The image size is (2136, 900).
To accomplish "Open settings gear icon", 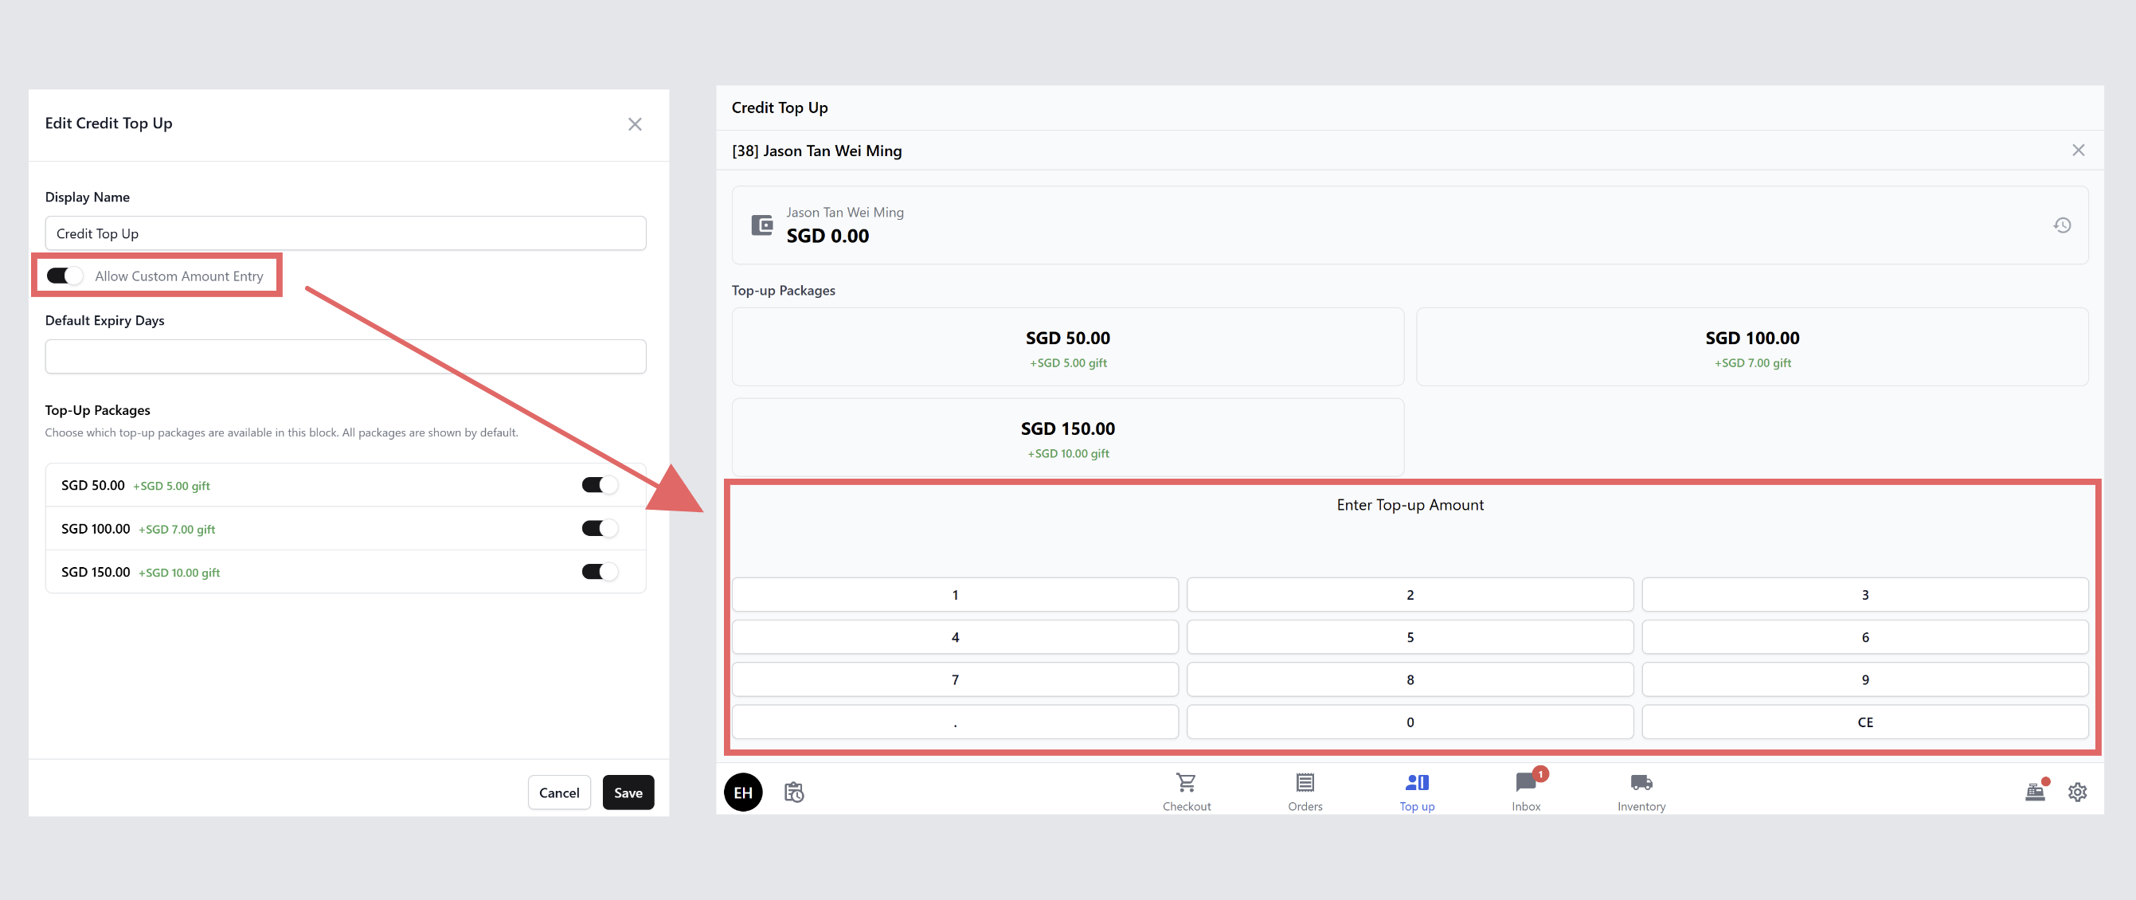I will point(2076,792).
